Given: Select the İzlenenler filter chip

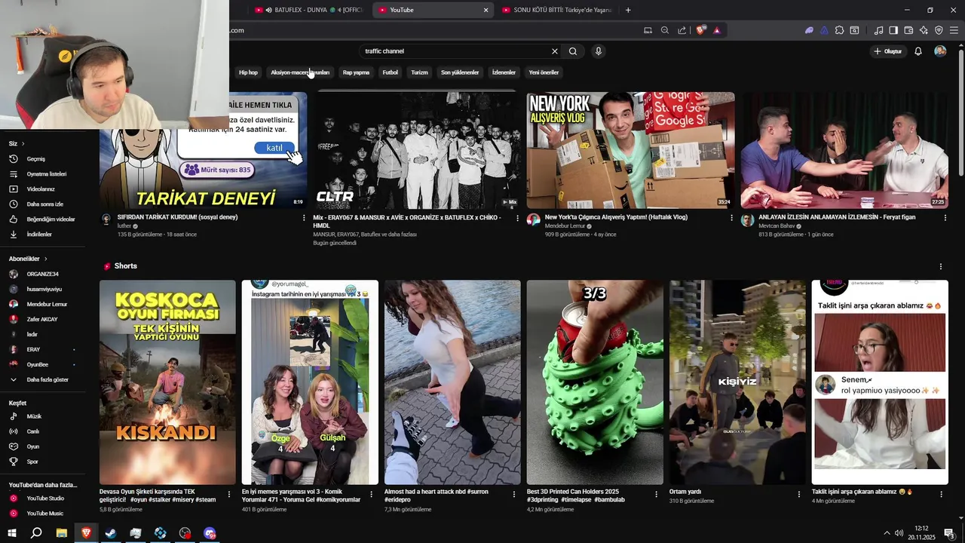Looking at the screenshot, I should click(x=504, y=72).
